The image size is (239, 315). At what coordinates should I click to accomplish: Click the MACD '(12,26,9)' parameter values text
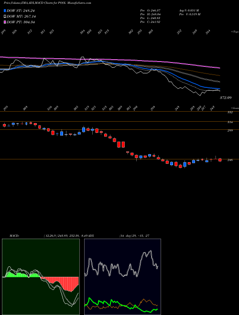pos(66,236)
